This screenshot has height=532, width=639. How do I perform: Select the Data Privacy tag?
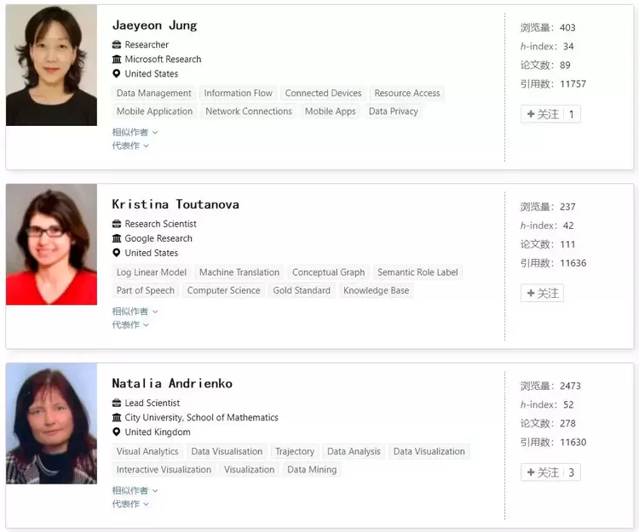(393, 112)
